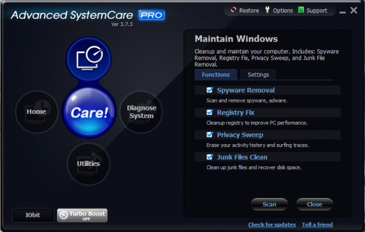This screenshot has width=365, height=232.
Task: Uncheck the Spyware Removal checkbox
Action: click(x=210, y=90)
